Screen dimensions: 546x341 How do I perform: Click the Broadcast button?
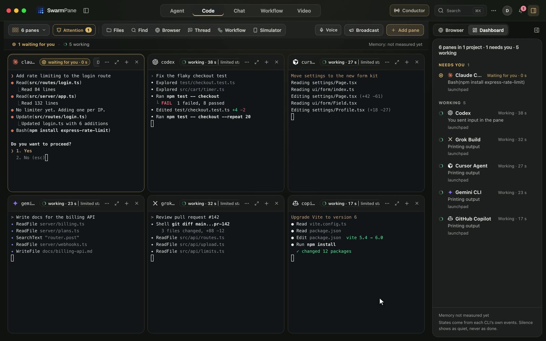click(364, 30)
